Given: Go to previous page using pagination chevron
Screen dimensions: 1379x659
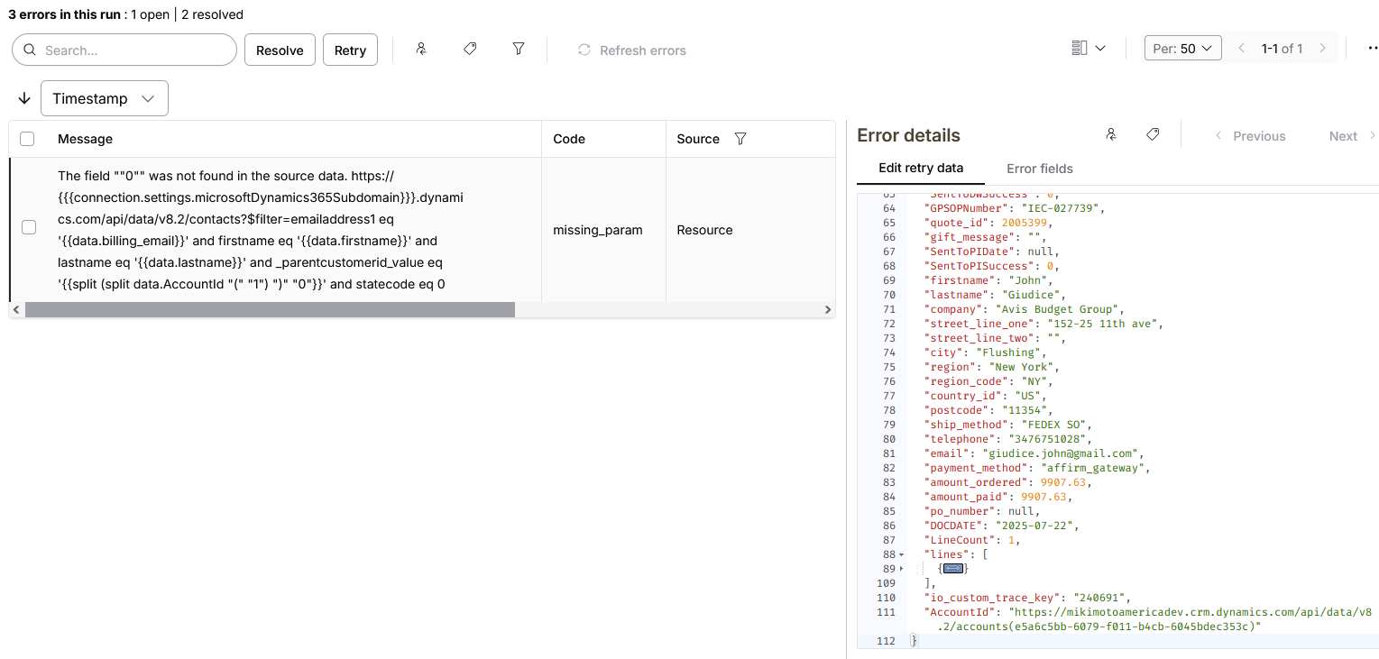Looking at the screenshot, I should (1241, 49).
